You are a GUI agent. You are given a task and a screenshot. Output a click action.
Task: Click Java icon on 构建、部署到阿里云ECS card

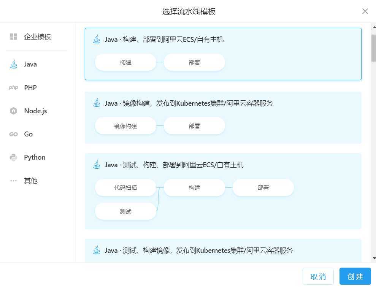coord(97,39)
